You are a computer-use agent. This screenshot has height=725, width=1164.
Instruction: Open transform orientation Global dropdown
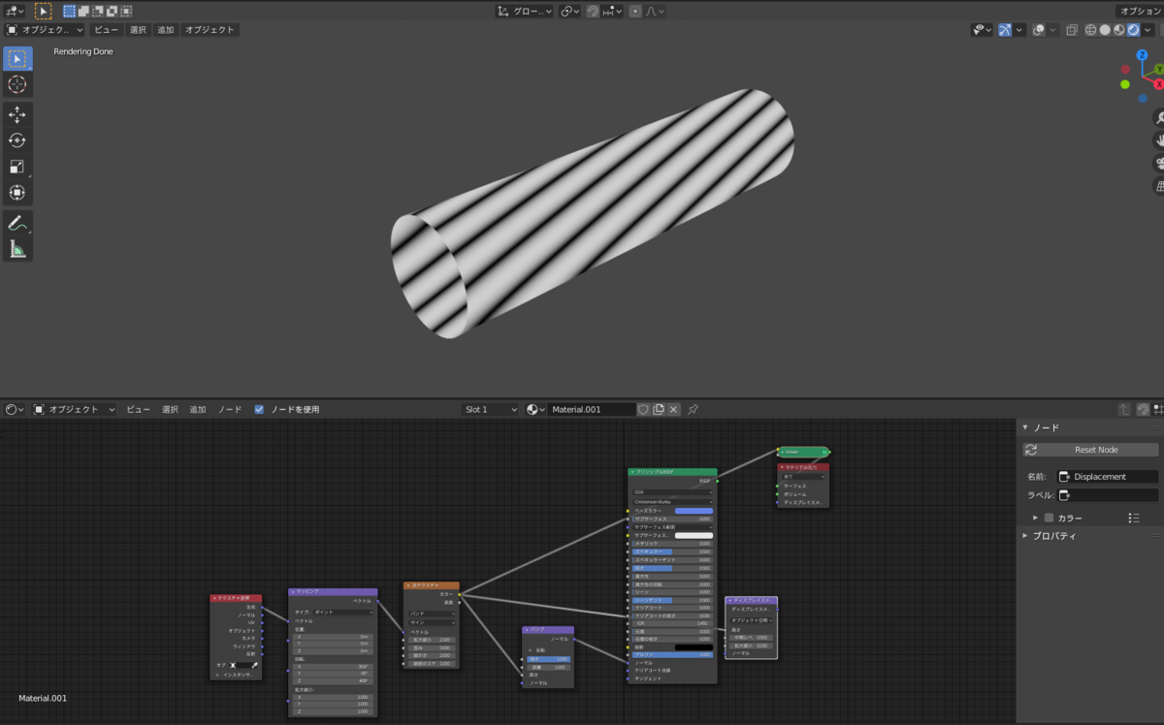[524, 11]
